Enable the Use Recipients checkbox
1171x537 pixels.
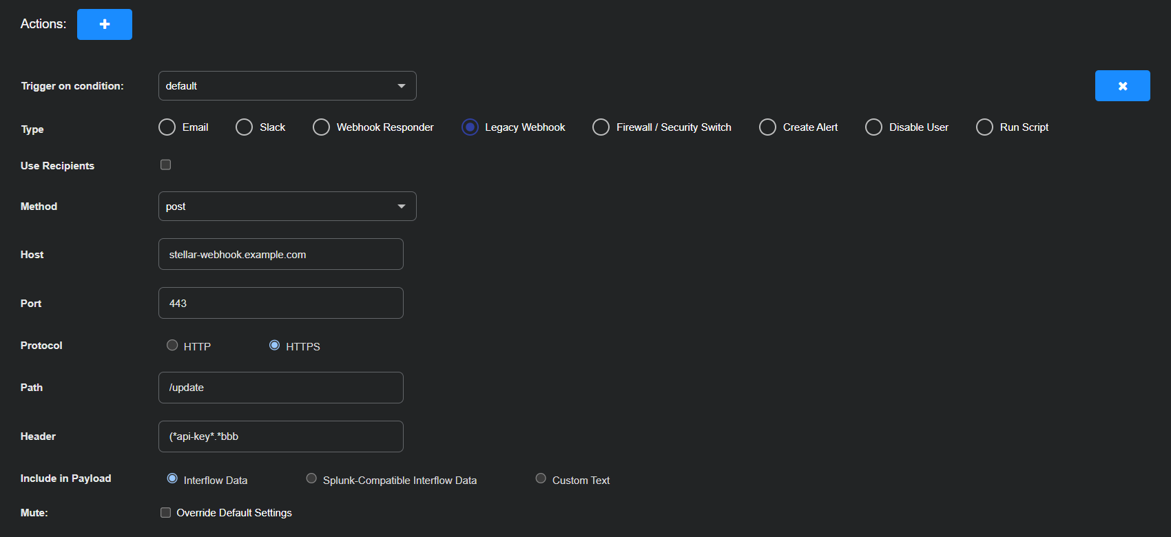point(166,165)
